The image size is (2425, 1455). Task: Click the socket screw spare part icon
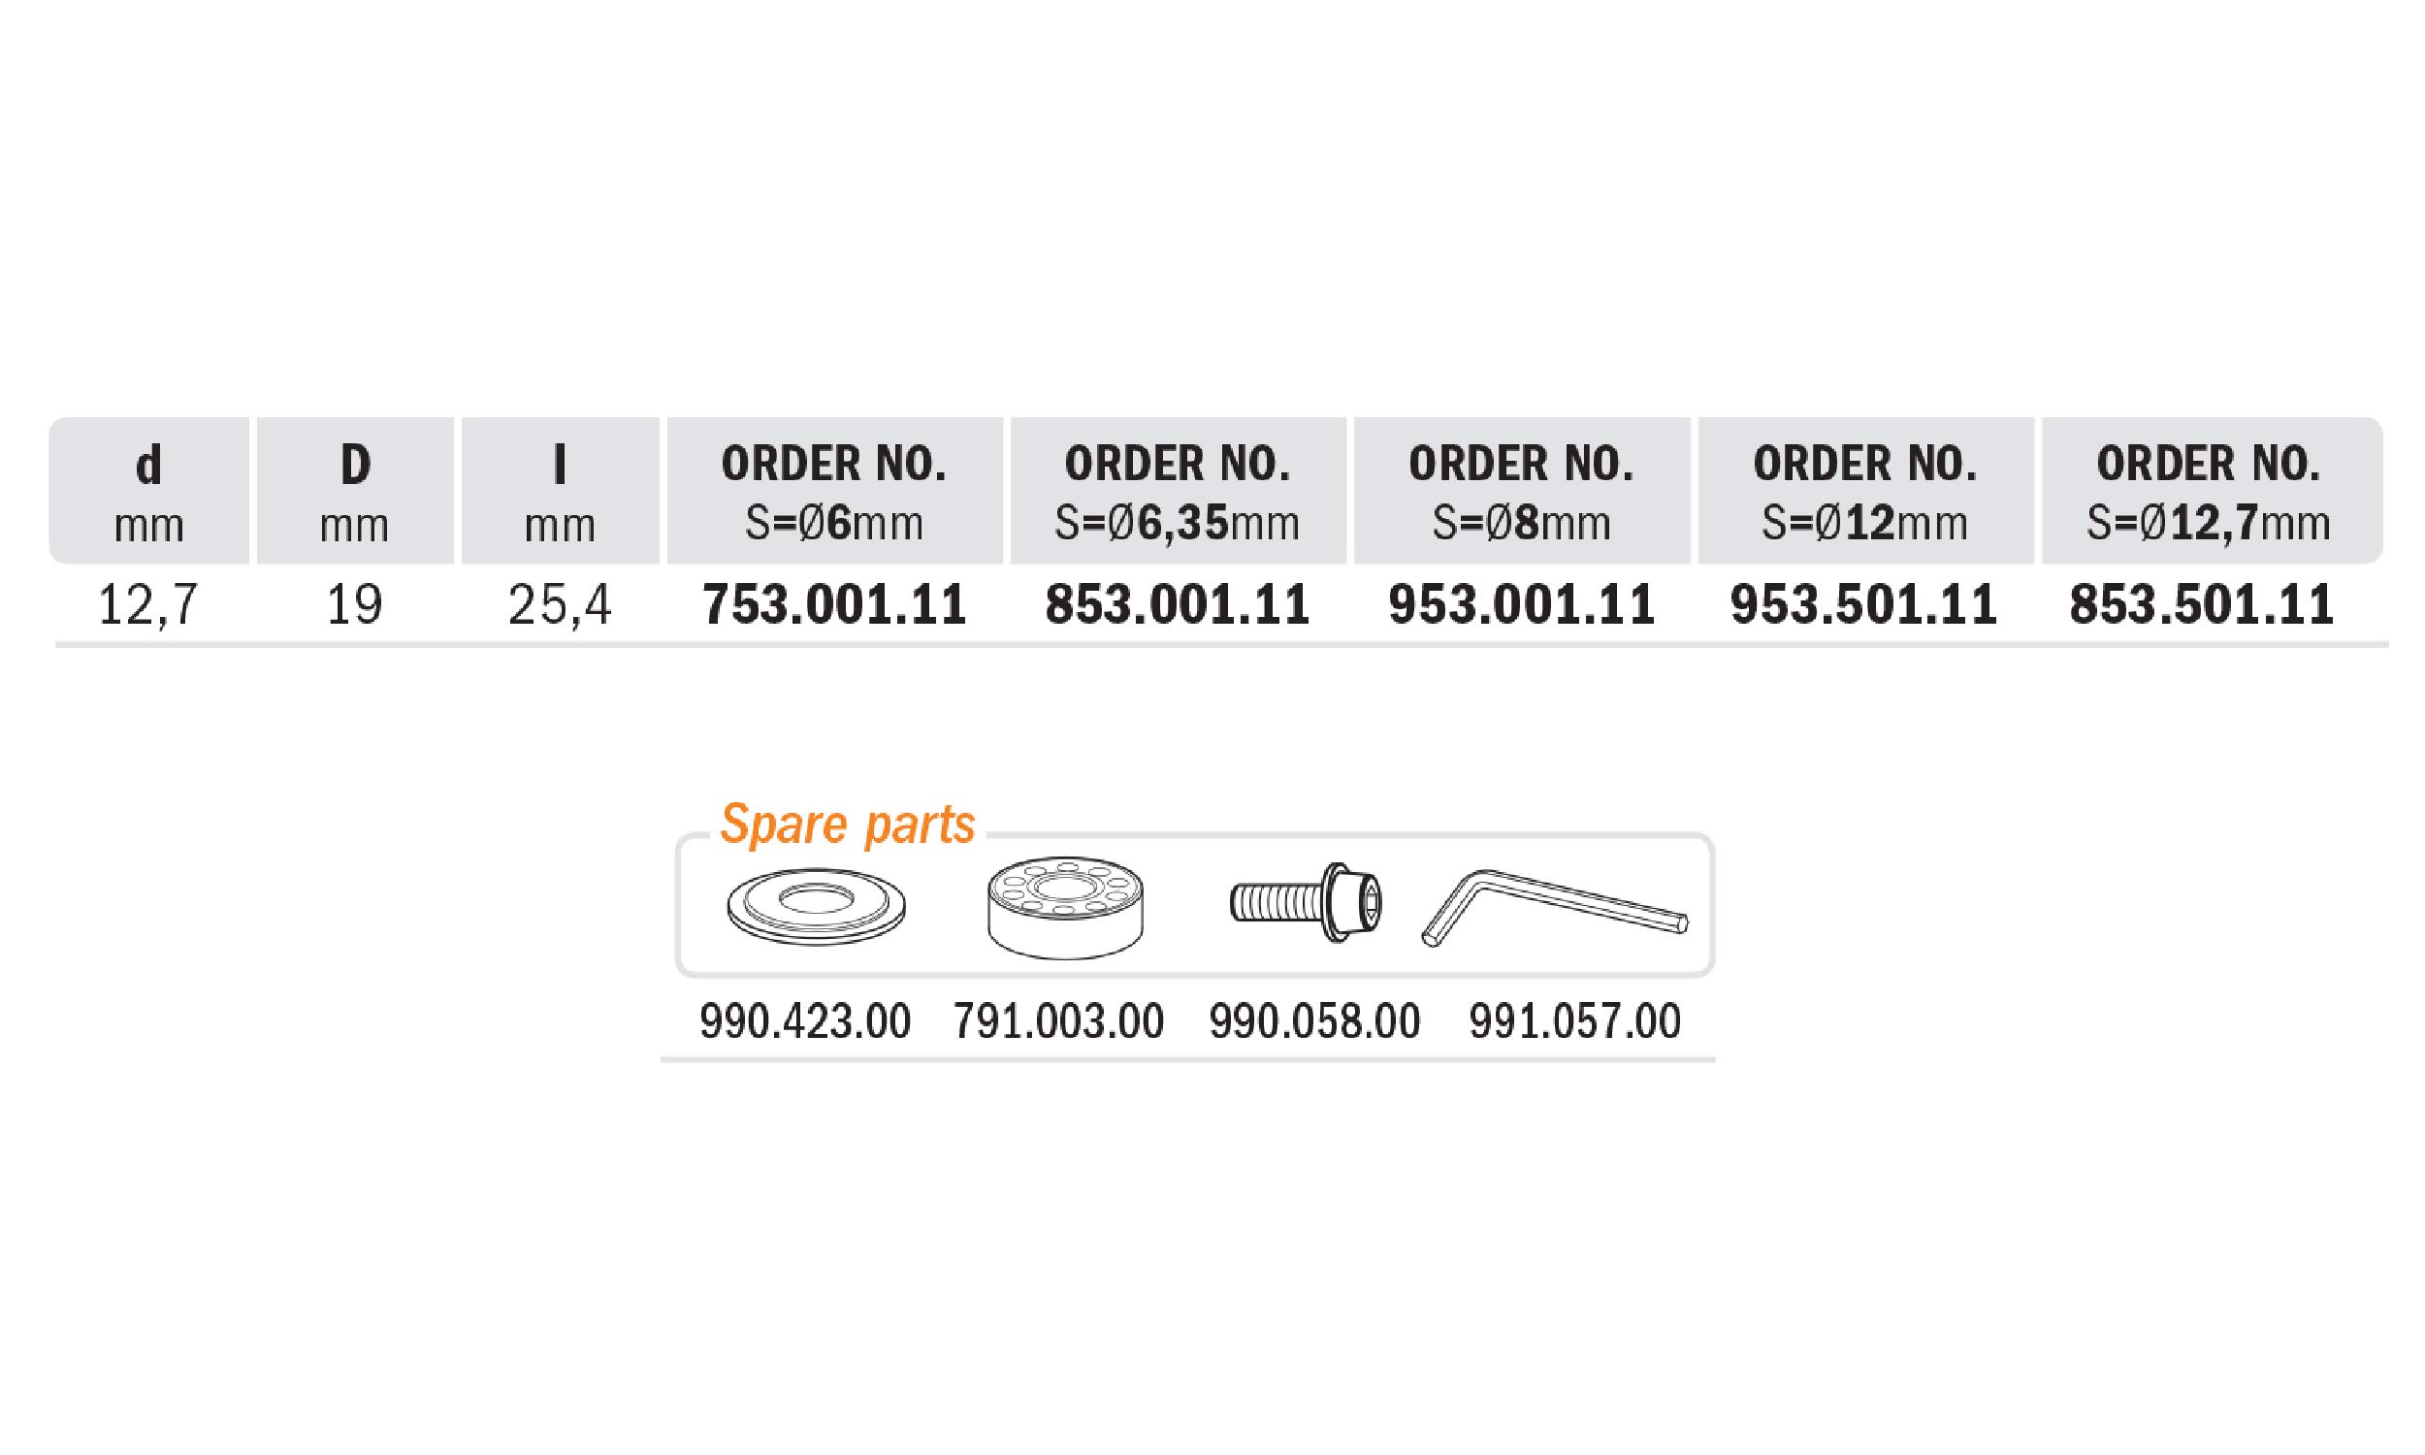(x=1308, y=903)
